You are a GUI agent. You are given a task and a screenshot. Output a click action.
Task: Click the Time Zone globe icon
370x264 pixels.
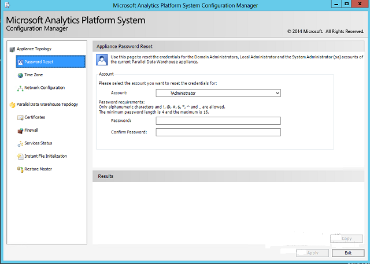[20, 75]
